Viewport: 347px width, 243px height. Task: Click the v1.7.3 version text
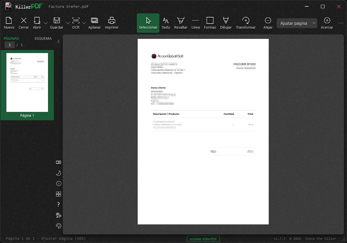click(x=280, y=239)
